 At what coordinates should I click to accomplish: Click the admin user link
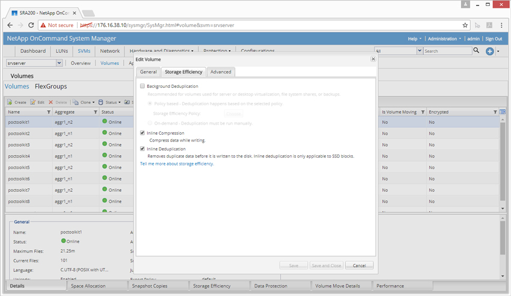pyautogui.click(x=473, y=39)
